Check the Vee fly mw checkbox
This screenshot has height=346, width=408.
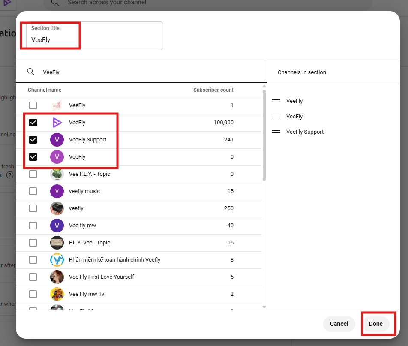click(x=33, y=225)
